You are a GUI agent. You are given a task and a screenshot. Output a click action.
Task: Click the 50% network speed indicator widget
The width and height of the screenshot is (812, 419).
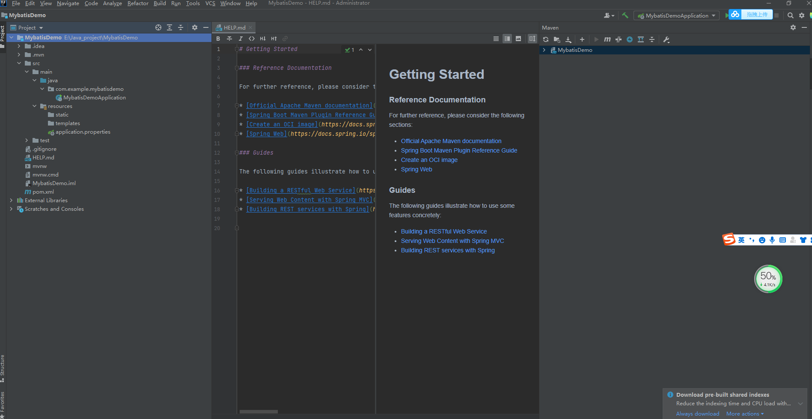[x=768, y=279]
